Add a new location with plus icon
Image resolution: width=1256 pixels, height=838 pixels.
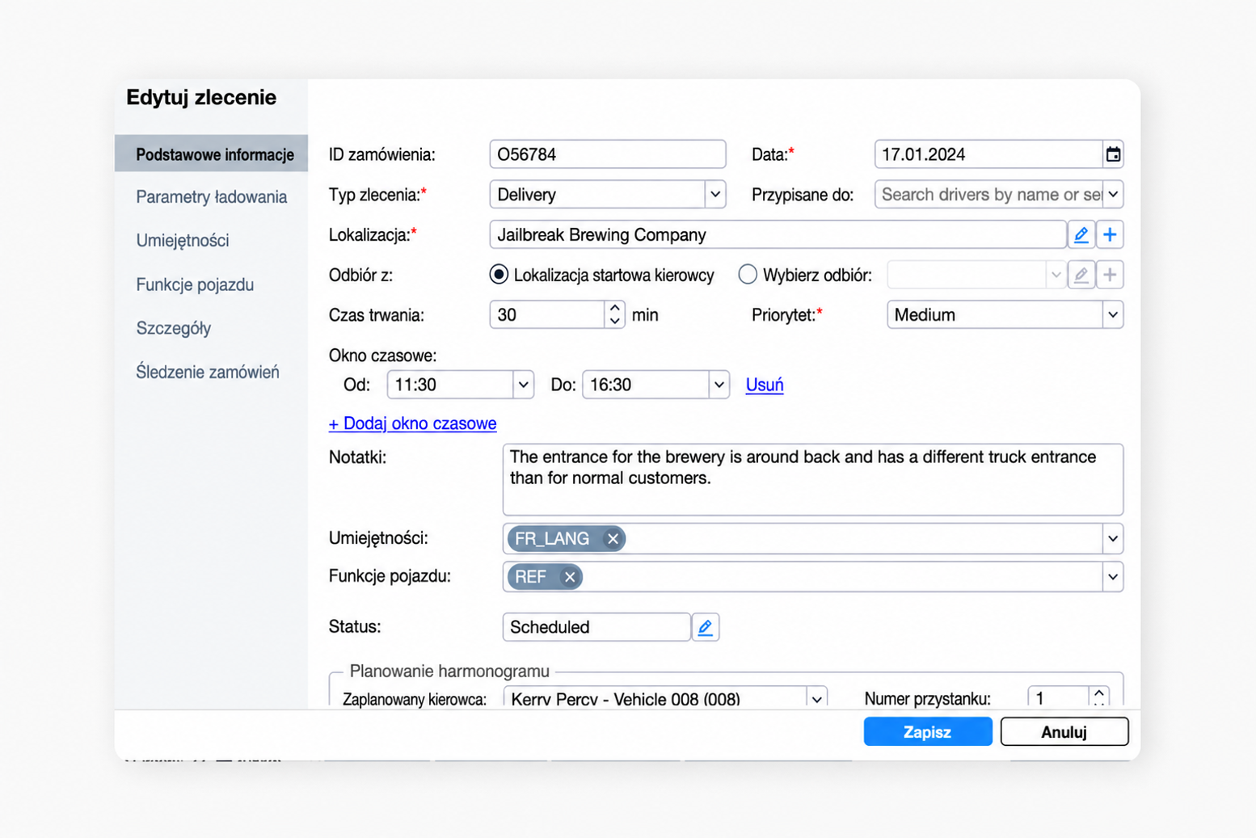(x=1110, y=235)
